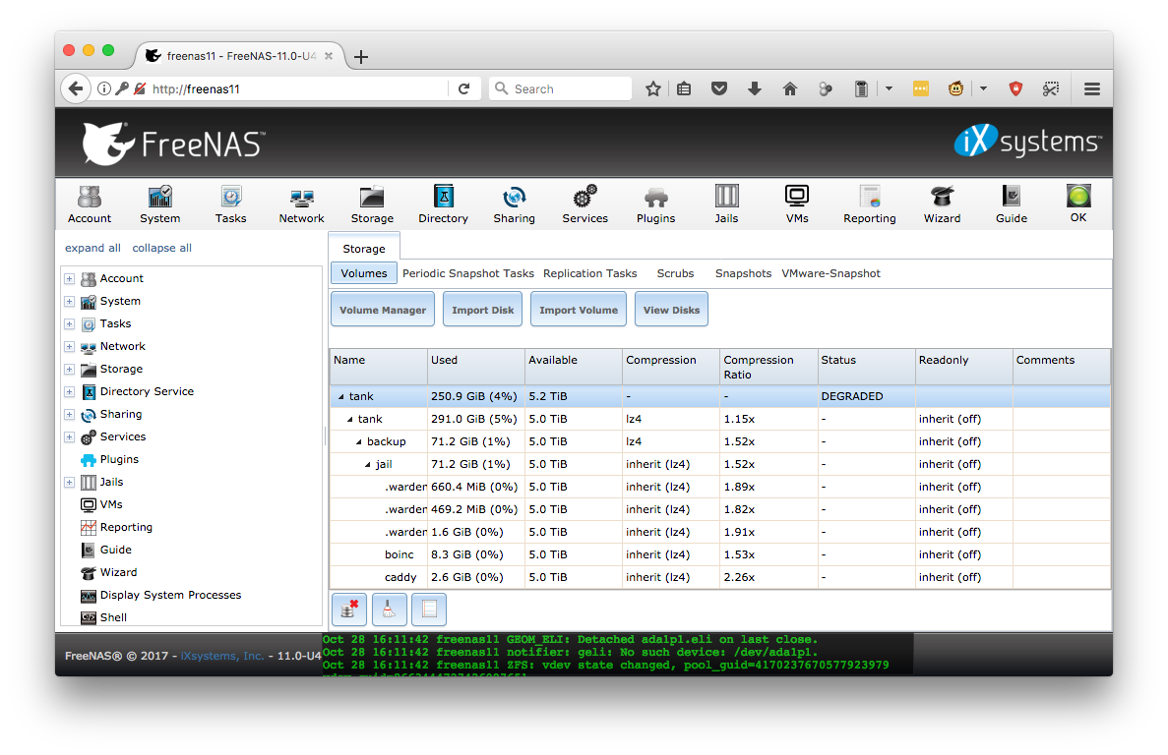Click the browser Search field
The width and height of the screenshot is (1168, 755).
point(560,88)
